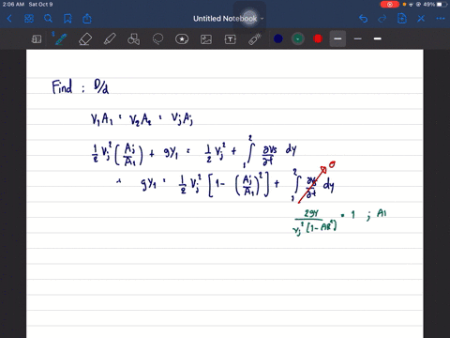Open the search magnifier
The width and height of the screenshot is (450, 338).
pyautogui.click(x=48, y=19)
